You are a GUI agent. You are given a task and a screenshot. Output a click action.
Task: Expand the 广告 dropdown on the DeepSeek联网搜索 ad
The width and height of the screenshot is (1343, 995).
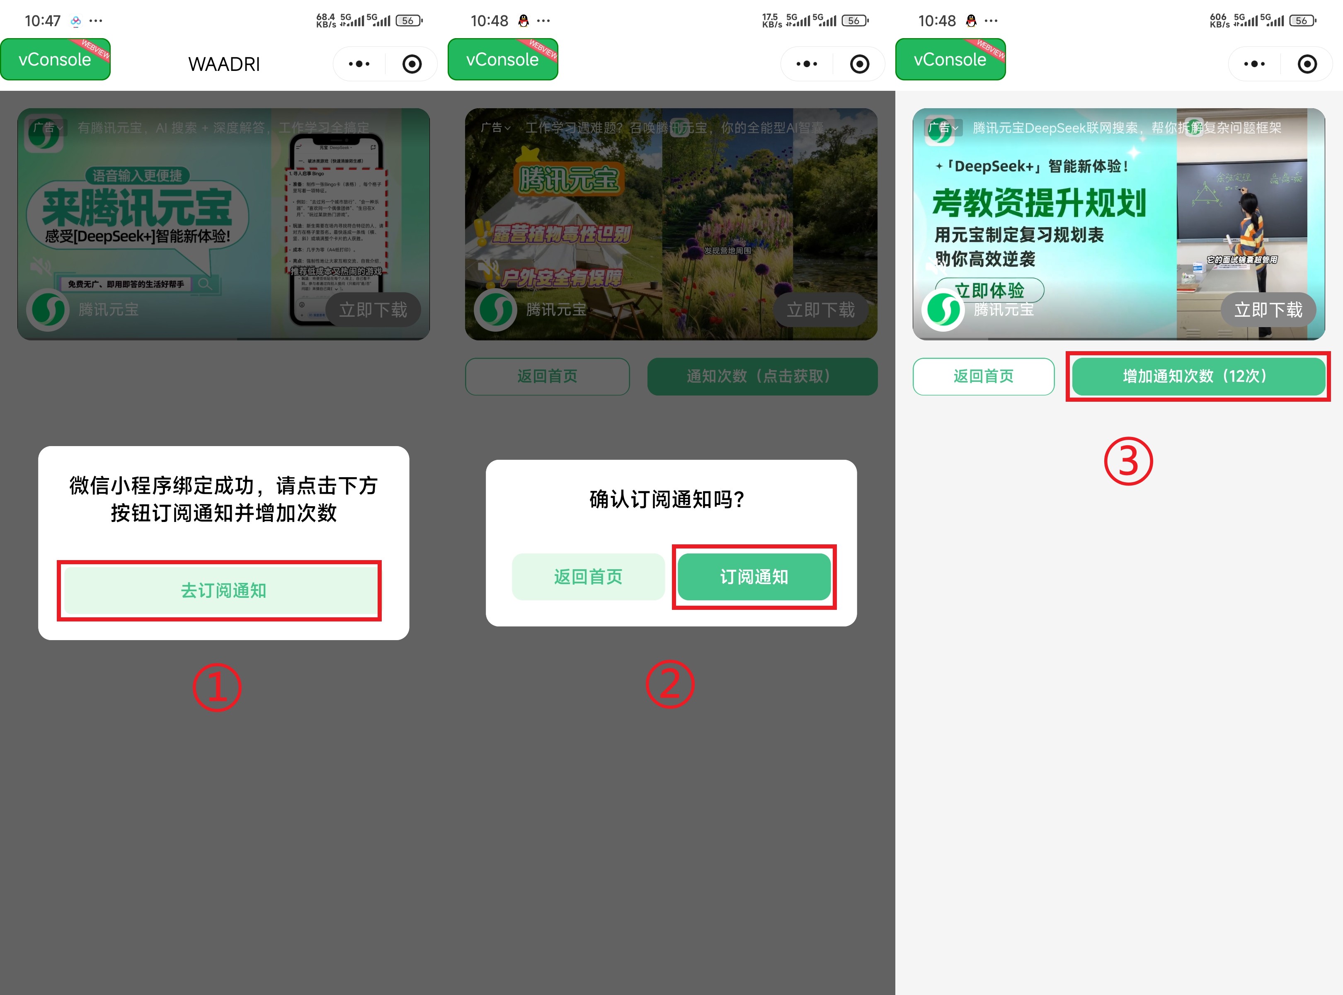pos(943,128)
